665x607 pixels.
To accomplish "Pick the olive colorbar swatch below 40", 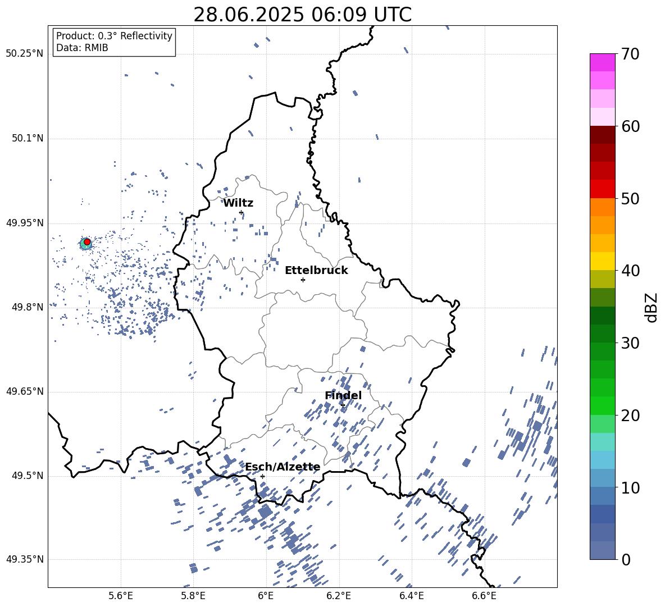I will 603,279.
